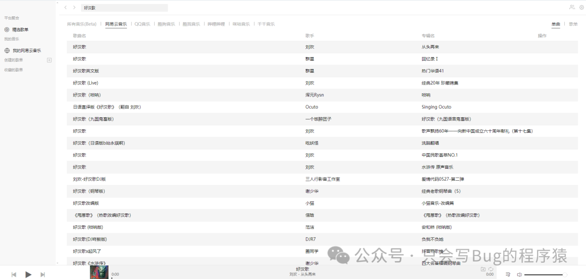Skip to the previous track
586x279 pixels.
pyautogui.click(x=14, y=275)
